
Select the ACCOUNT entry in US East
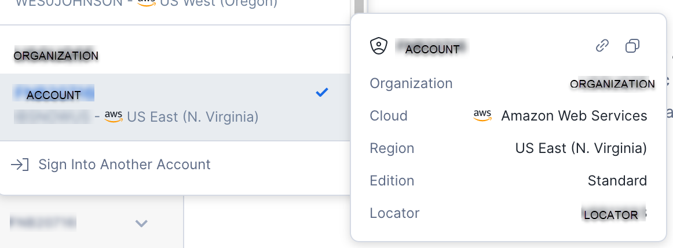(175, 107)
